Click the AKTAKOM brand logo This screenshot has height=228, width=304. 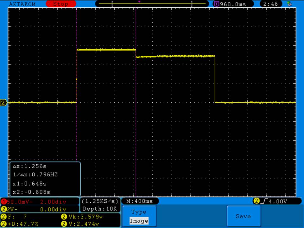(22, 4)
